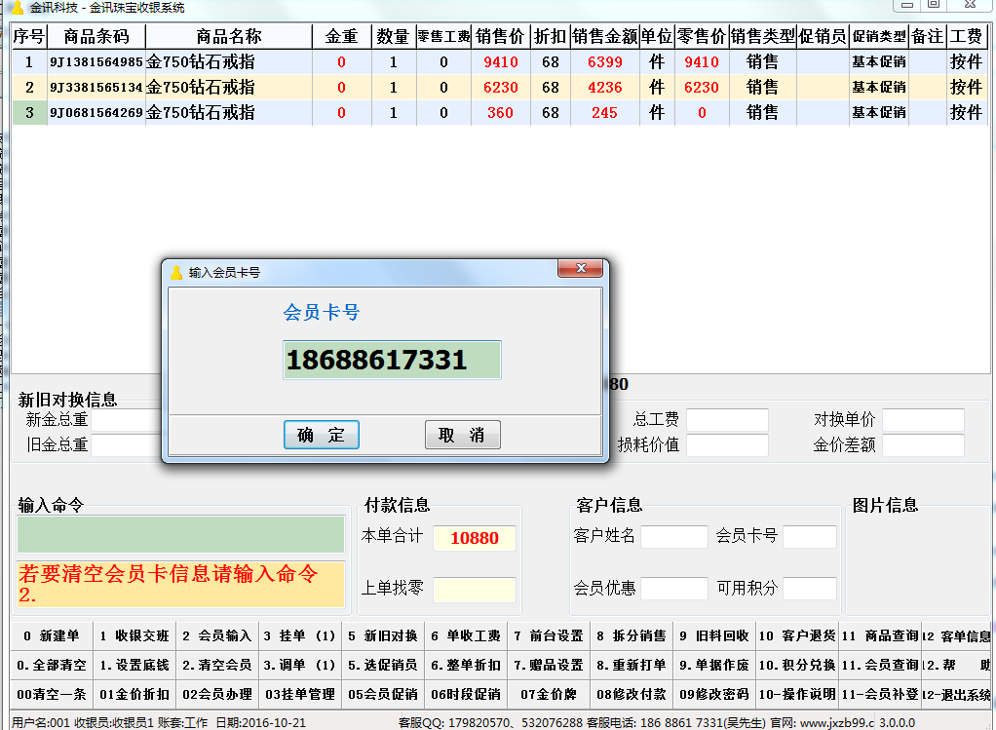Image resolution: width=996 pixels, height=730 pixels.
Task: Click 8 拆分销售
Action: (x=632, y=636)
